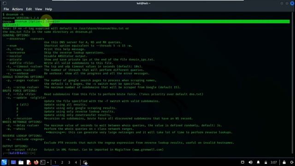Screen dimensions: 295x166
Task: Switch to workspace 2
Action: 62,162
